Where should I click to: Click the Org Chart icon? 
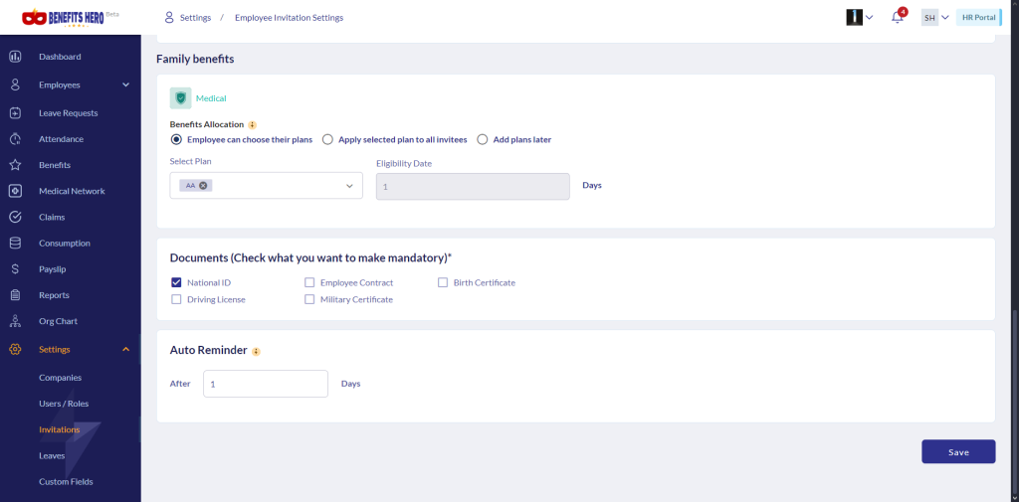(x=15, y=321)
